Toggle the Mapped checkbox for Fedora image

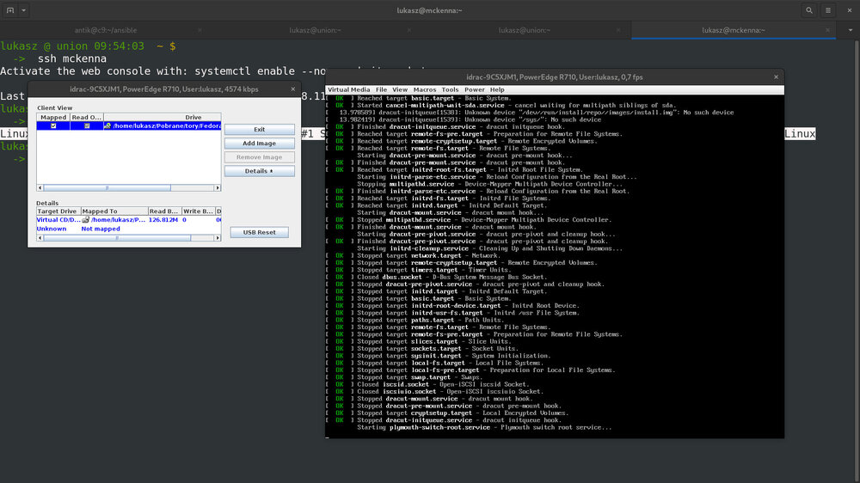point(53,125)
